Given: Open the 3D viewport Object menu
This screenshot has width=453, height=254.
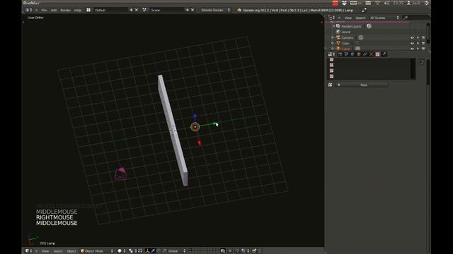Looking at the screenshot, I should 71,251.
